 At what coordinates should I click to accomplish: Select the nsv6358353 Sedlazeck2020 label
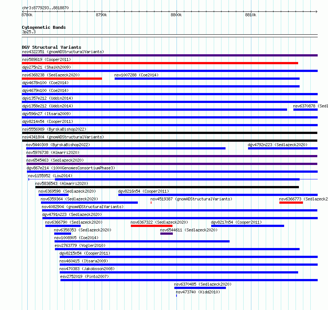tap(83, 230)
